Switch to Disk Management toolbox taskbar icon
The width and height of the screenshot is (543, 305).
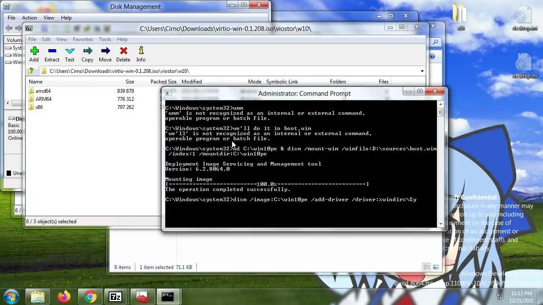(142, 297)
